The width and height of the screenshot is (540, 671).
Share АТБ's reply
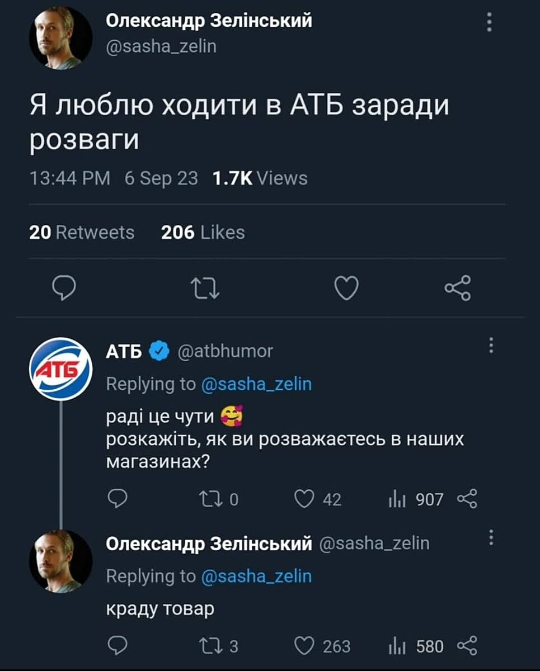tap(467, 498)
